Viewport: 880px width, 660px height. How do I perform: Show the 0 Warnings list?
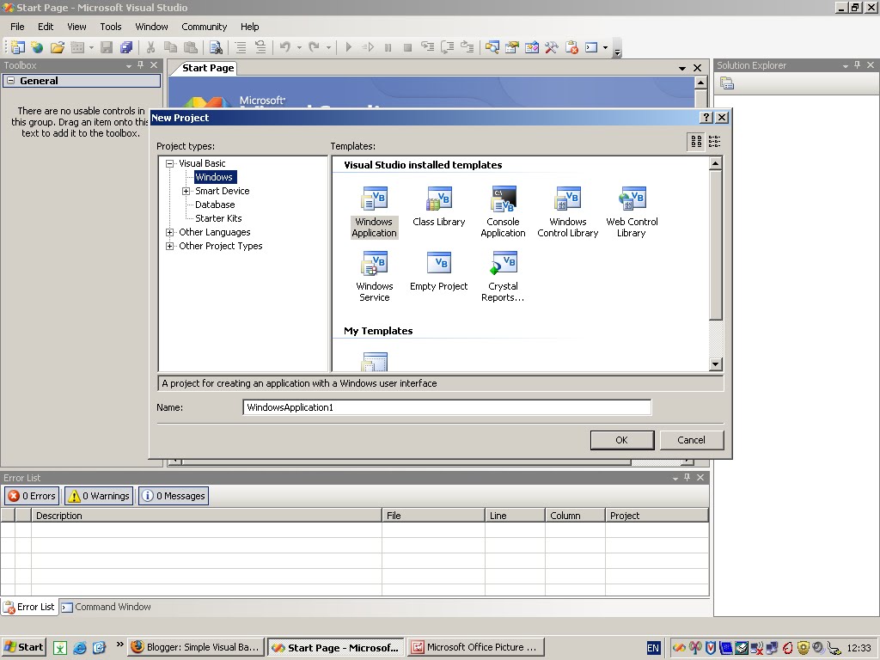tap(97, 495)
